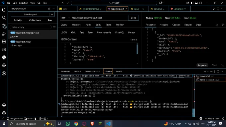
Task: Go back using the navigation arrow
Action: pos(63,3)
